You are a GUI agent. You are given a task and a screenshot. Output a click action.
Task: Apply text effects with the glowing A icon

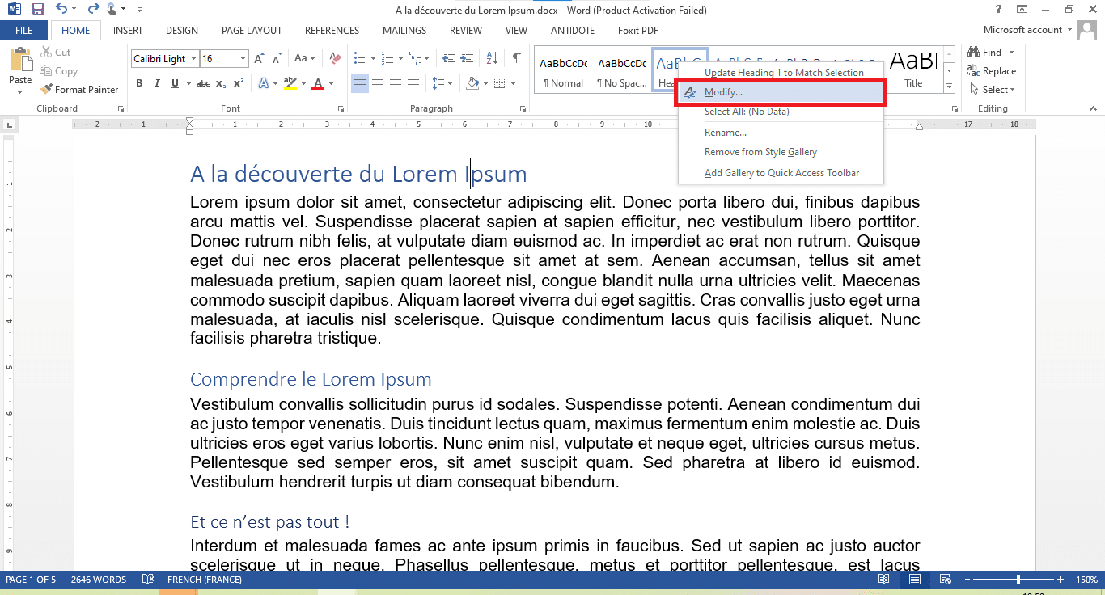click(265, 83)
